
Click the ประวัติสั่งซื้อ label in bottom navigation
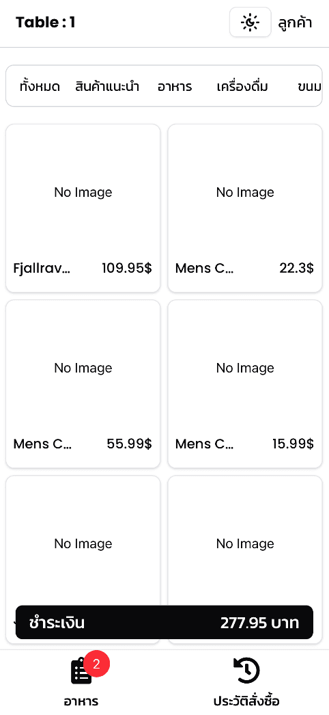[x=246, y=701]
